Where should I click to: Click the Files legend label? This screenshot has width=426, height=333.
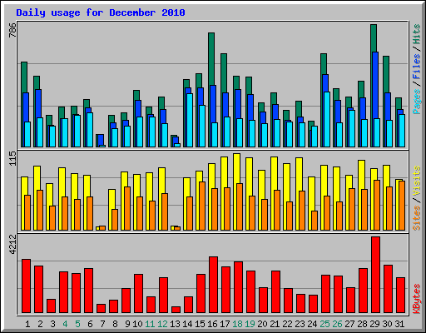tap(417, 66)
